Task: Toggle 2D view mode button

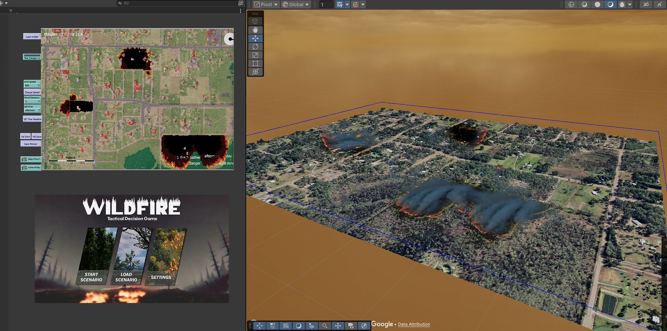Action: pyautogui.click(x=646, y=5)
